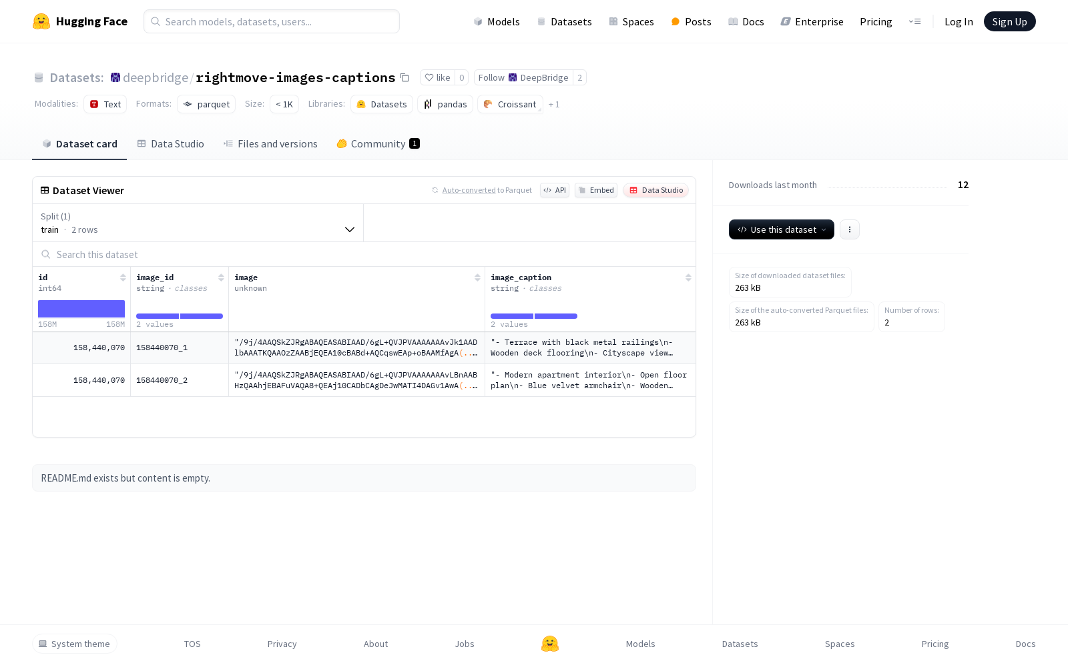Open the Privacy footer link
The image size is (1068, 667).
pos(282,644)
